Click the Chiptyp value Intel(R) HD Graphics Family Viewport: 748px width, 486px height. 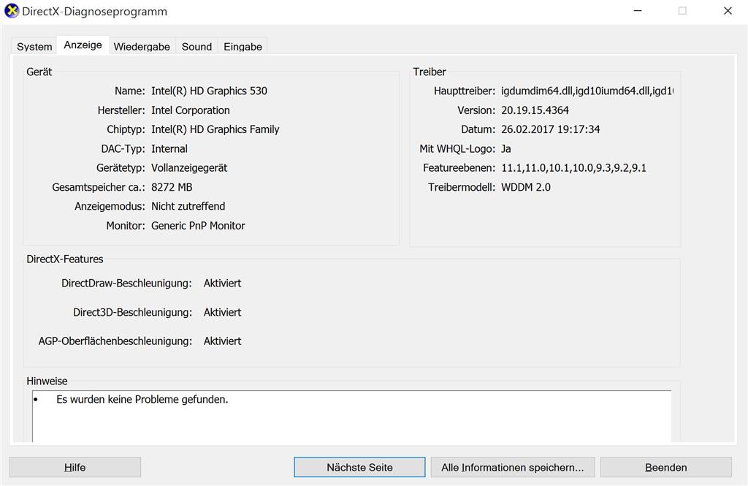click(215, 129)
